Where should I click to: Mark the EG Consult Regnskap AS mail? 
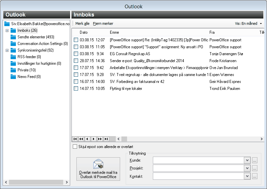tap(76, 54)
